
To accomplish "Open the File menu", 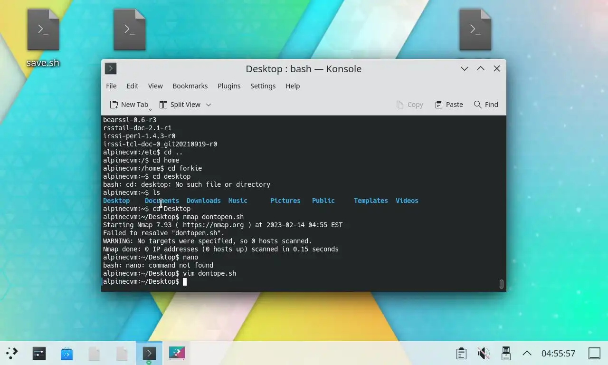I will [111, 86].
